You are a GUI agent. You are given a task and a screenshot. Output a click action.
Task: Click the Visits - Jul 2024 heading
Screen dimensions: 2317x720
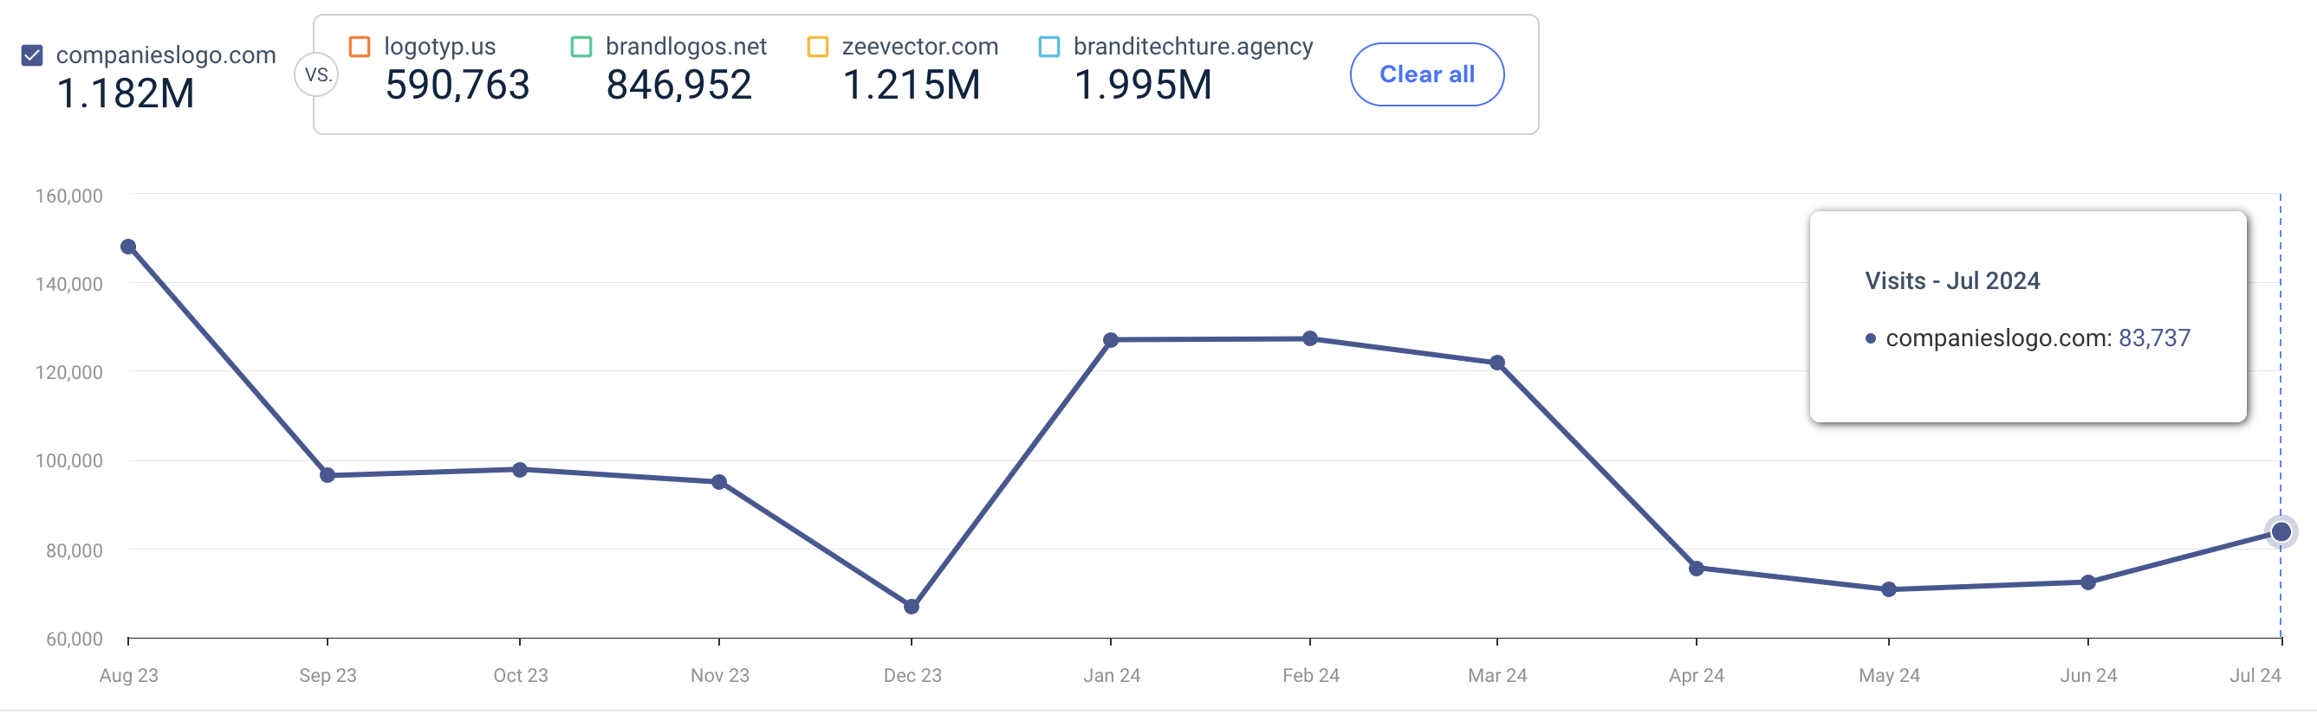[x=1952, y=281]
